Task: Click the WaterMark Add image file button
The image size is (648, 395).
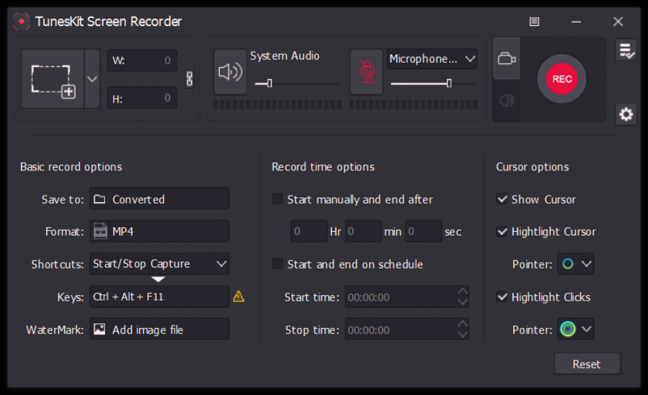Action: click(159, 329)
